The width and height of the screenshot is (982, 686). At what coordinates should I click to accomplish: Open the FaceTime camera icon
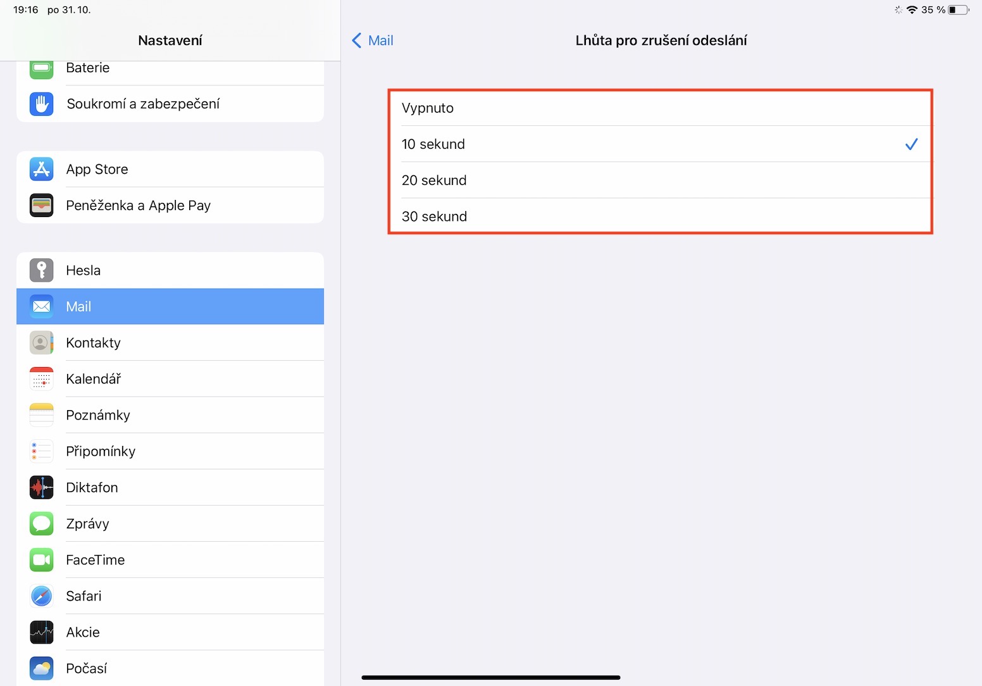click(x=42, y=560)
